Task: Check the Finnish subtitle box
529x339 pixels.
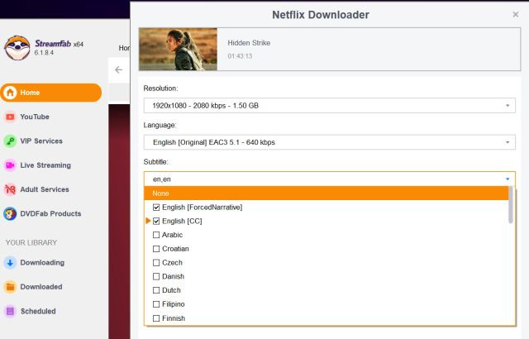Action: click(156, 318)
